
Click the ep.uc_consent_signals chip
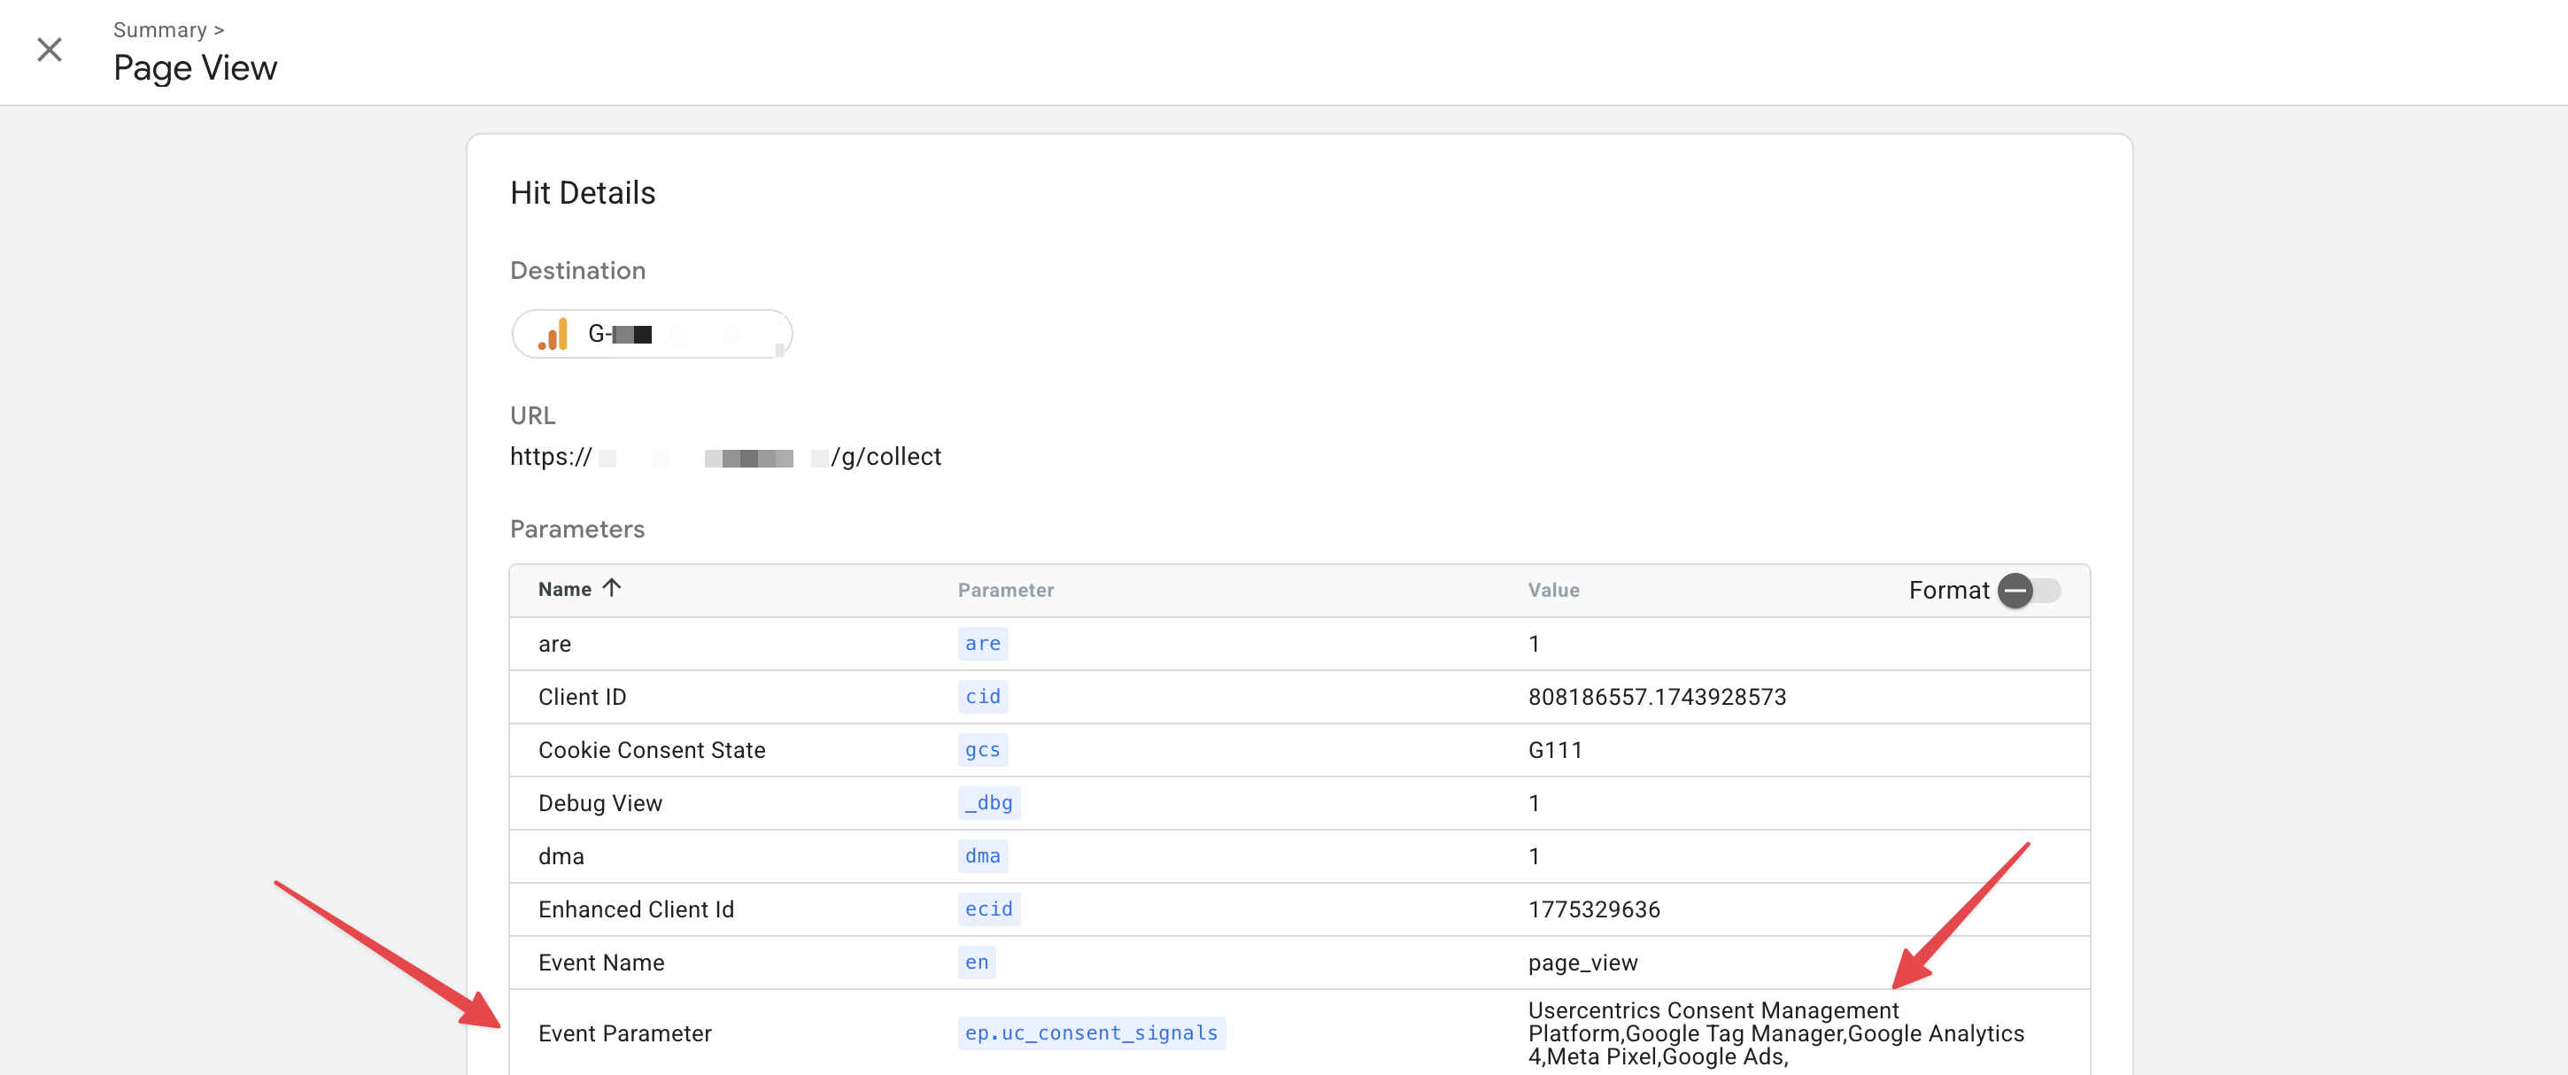[x=1091, y=1032]
